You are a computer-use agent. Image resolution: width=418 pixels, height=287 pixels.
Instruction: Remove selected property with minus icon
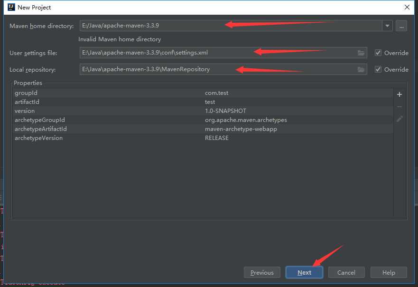399,107
